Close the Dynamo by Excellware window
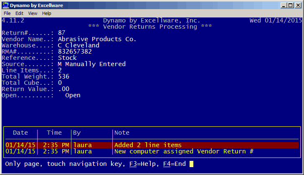 coord(298,5)
